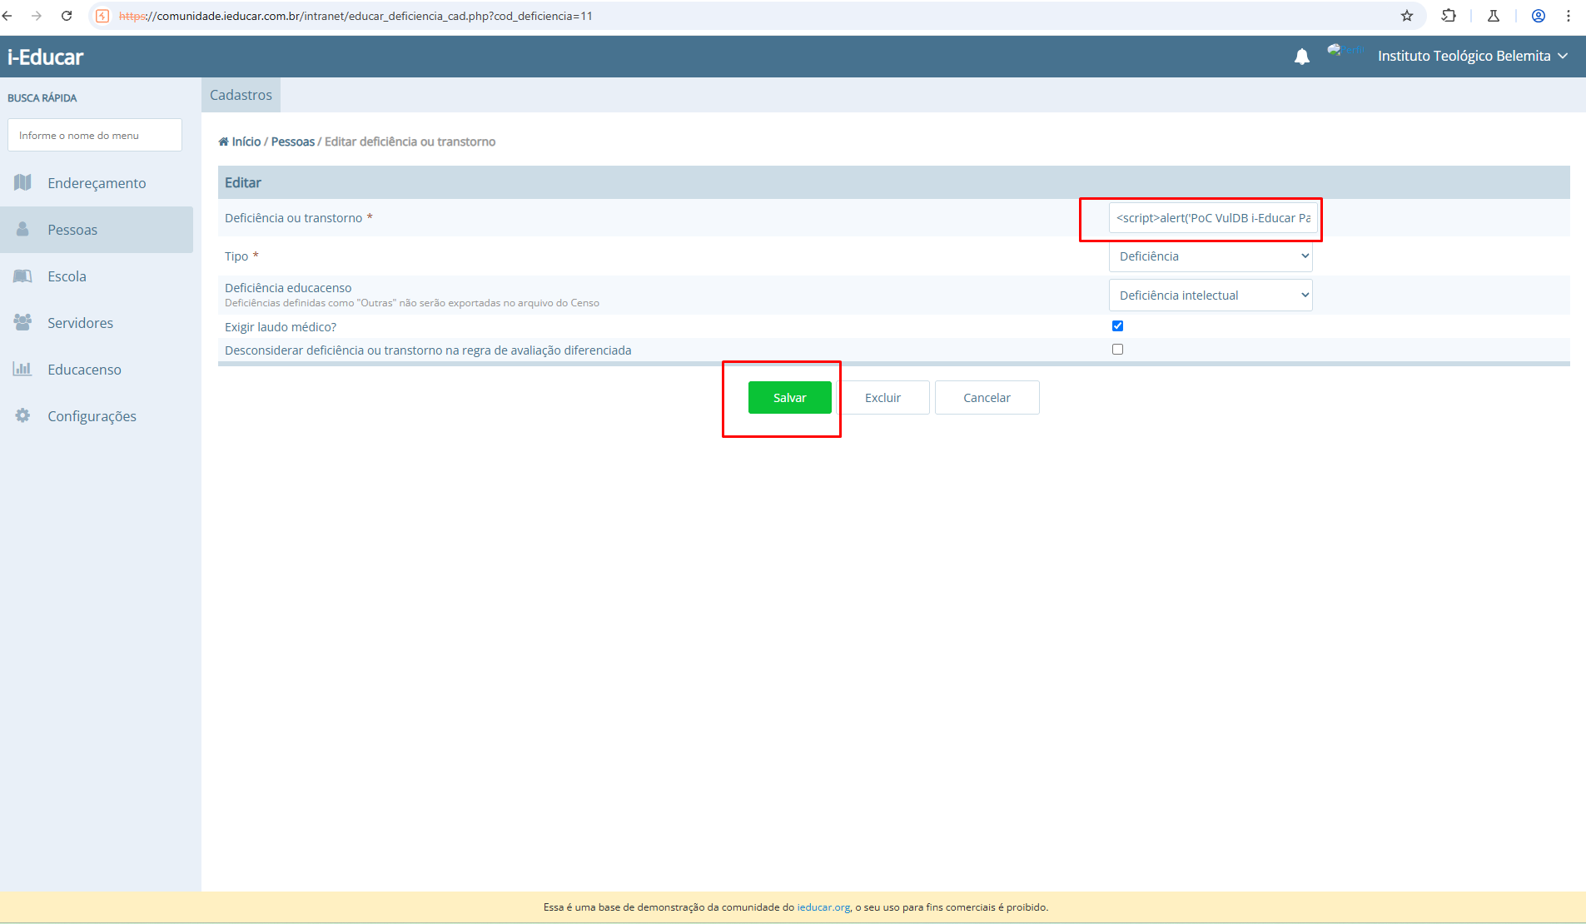
Task: Click the Endereçamento map icon
Action: coord(22,182)
